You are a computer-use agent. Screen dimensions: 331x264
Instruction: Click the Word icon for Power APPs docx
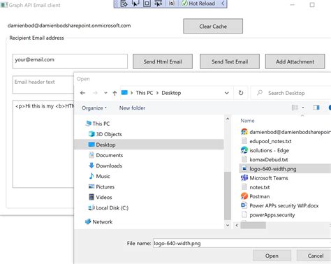click(244, 205)
